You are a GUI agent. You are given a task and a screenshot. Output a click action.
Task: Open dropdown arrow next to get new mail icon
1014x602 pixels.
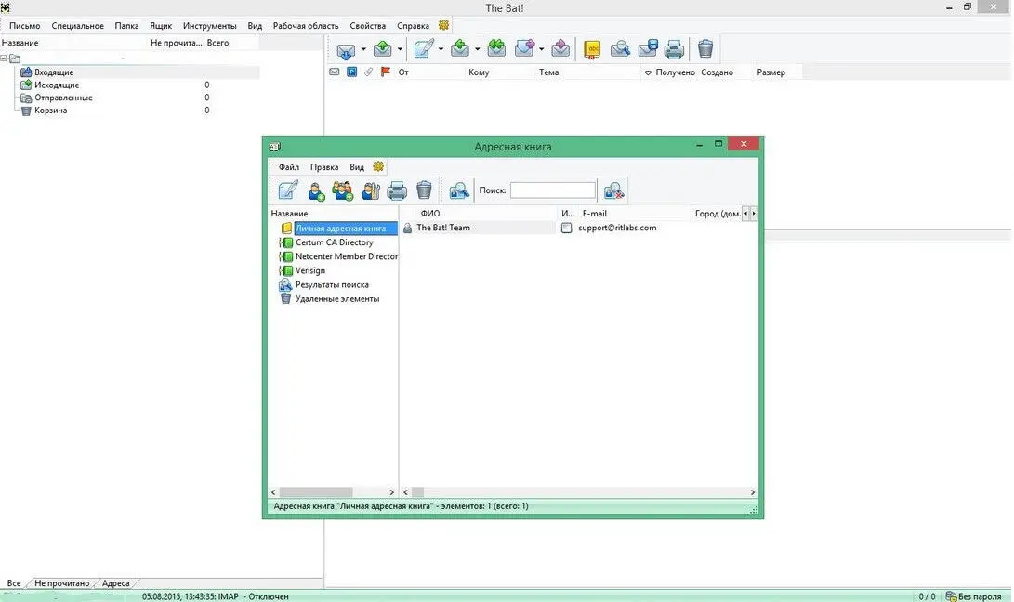click(363, 49)
